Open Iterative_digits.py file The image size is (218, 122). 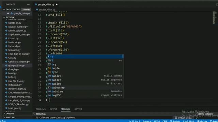pos(17,89)
